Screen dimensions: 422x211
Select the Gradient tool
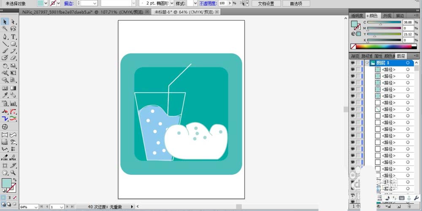point(13,88)
